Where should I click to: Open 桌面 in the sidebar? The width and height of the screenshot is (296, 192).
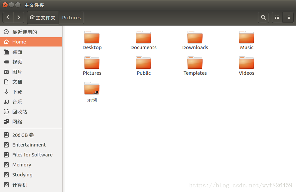[31, 52]
